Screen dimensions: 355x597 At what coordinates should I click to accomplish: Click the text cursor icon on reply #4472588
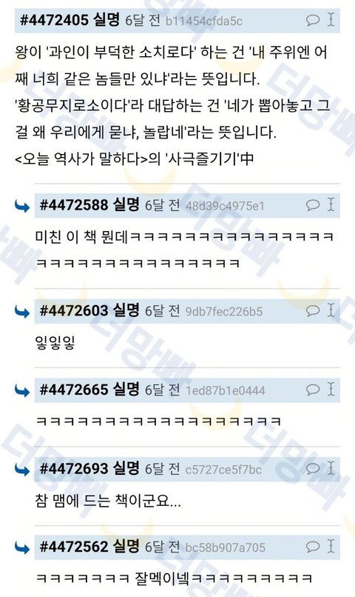(331, 204)
